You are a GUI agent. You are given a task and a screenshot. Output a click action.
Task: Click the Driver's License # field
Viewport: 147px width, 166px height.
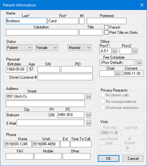pos(65,77)
